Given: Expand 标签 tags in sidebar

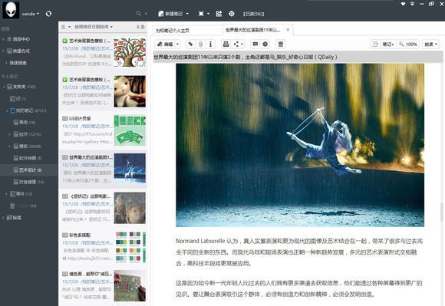Looking at the screenshot, I should coord(3,218).
